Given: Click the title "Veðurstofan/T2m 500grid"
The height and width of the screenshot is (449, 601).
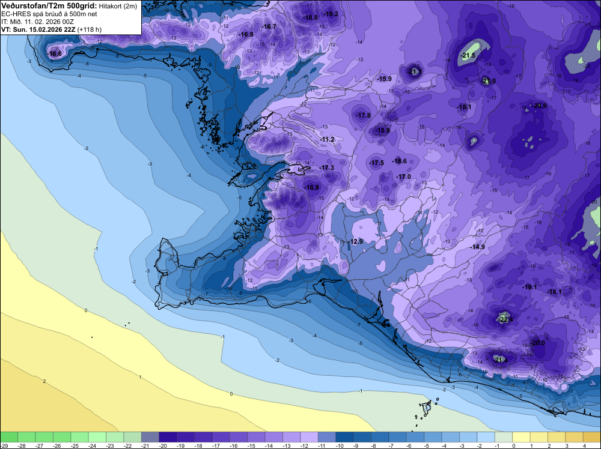Looking at the screenshot, I should pos(49,5).
